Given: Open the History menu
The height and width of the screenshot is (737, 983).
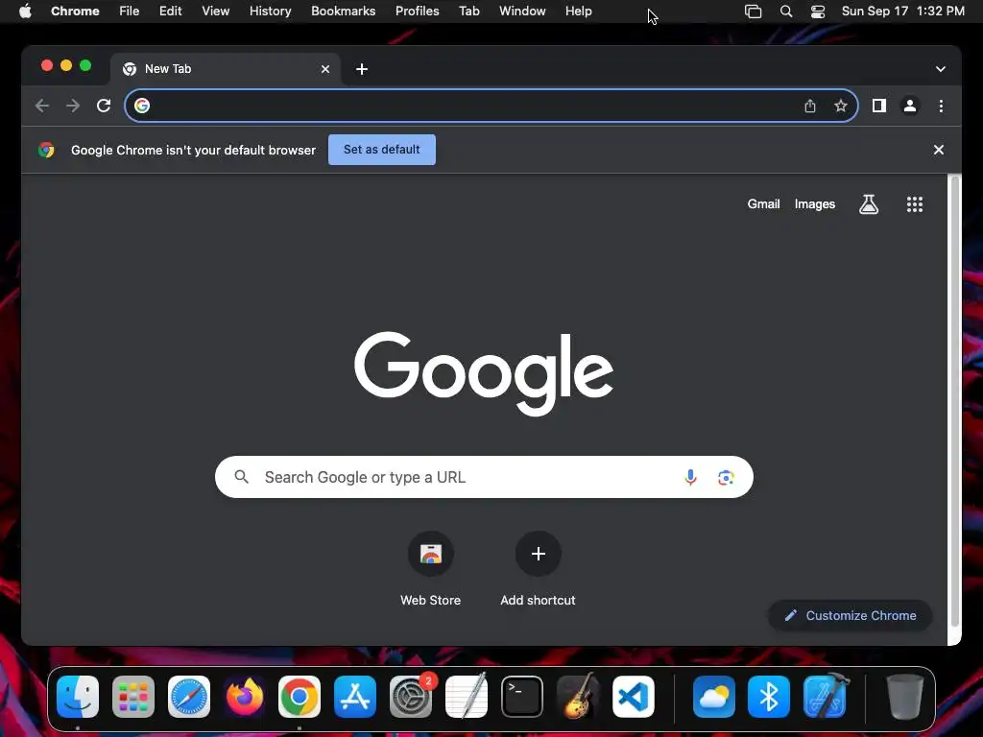Looking at the screenshot, I should [270, 12].
